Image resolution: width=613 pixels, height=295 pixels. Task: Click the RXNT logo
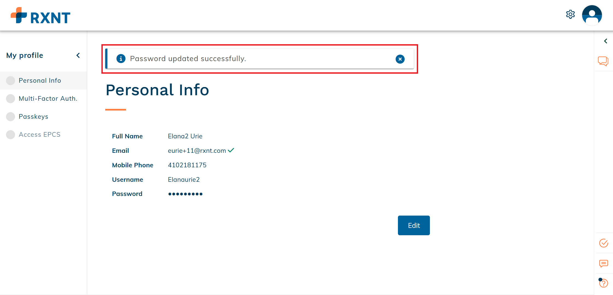pyautogui.click(x=40, y=16)
